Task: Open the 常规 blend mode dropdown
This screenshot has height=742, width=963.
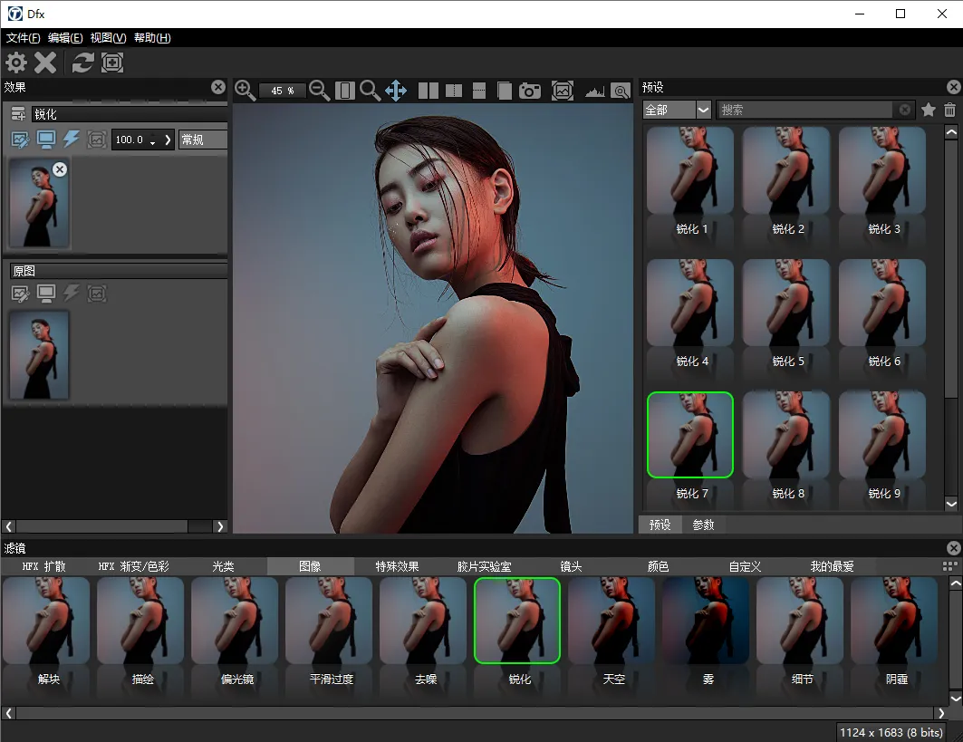Action: pyautogui.click(x=202, y=140)
